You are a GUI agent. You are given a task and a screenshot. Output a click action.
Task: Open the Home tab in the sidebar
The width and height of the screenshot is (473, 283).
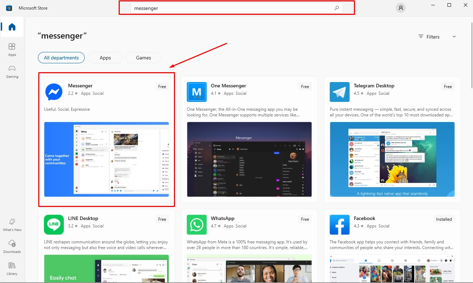pos(12,27)
